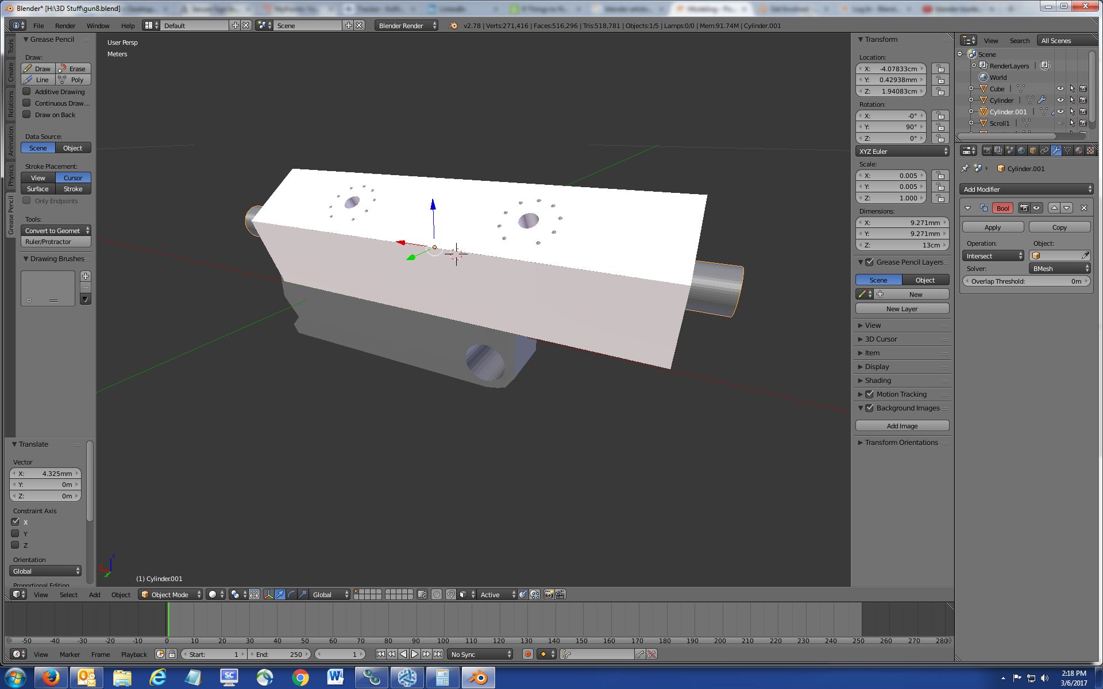Open the Add Modifier dropdown

click(1027, 189)
